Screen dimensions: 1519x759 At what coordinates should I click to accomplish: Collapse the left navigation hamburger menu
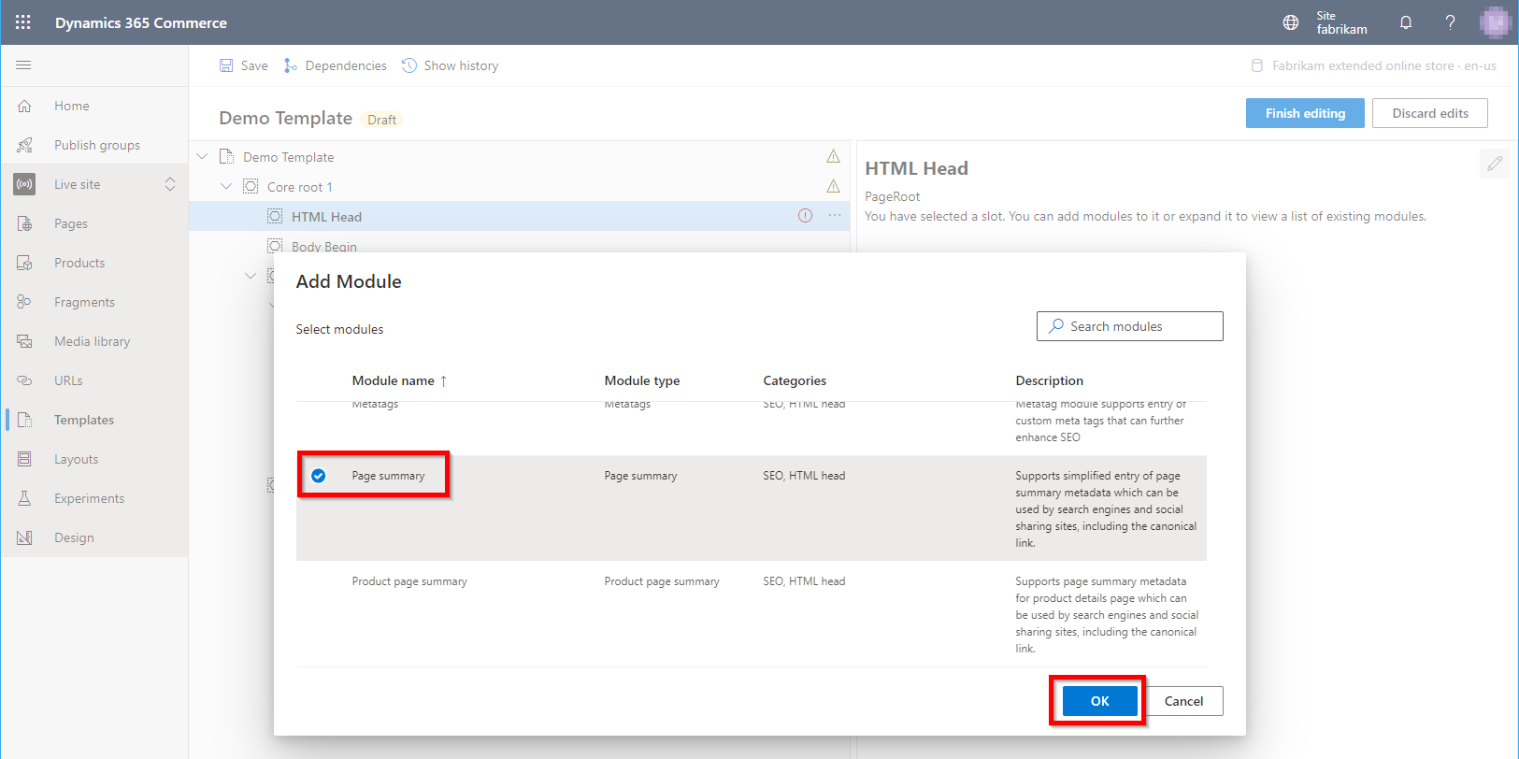click(x=23, y=65)
